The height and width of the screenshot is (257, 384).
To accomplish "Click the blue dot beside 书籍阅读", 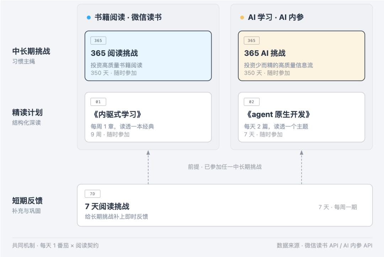I will click(89, 17).
